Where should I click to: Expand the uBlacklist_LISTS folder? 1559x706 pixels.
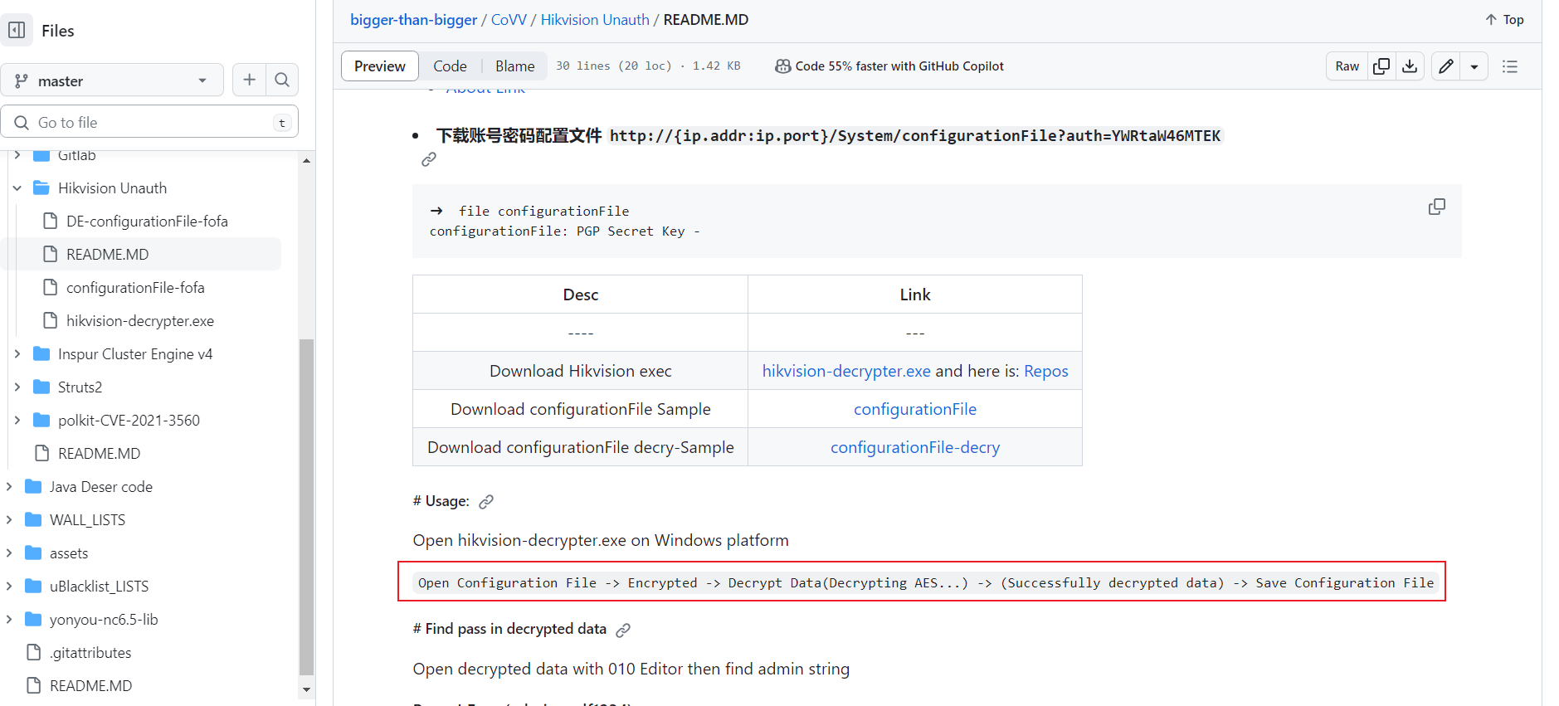pos(9,587)
